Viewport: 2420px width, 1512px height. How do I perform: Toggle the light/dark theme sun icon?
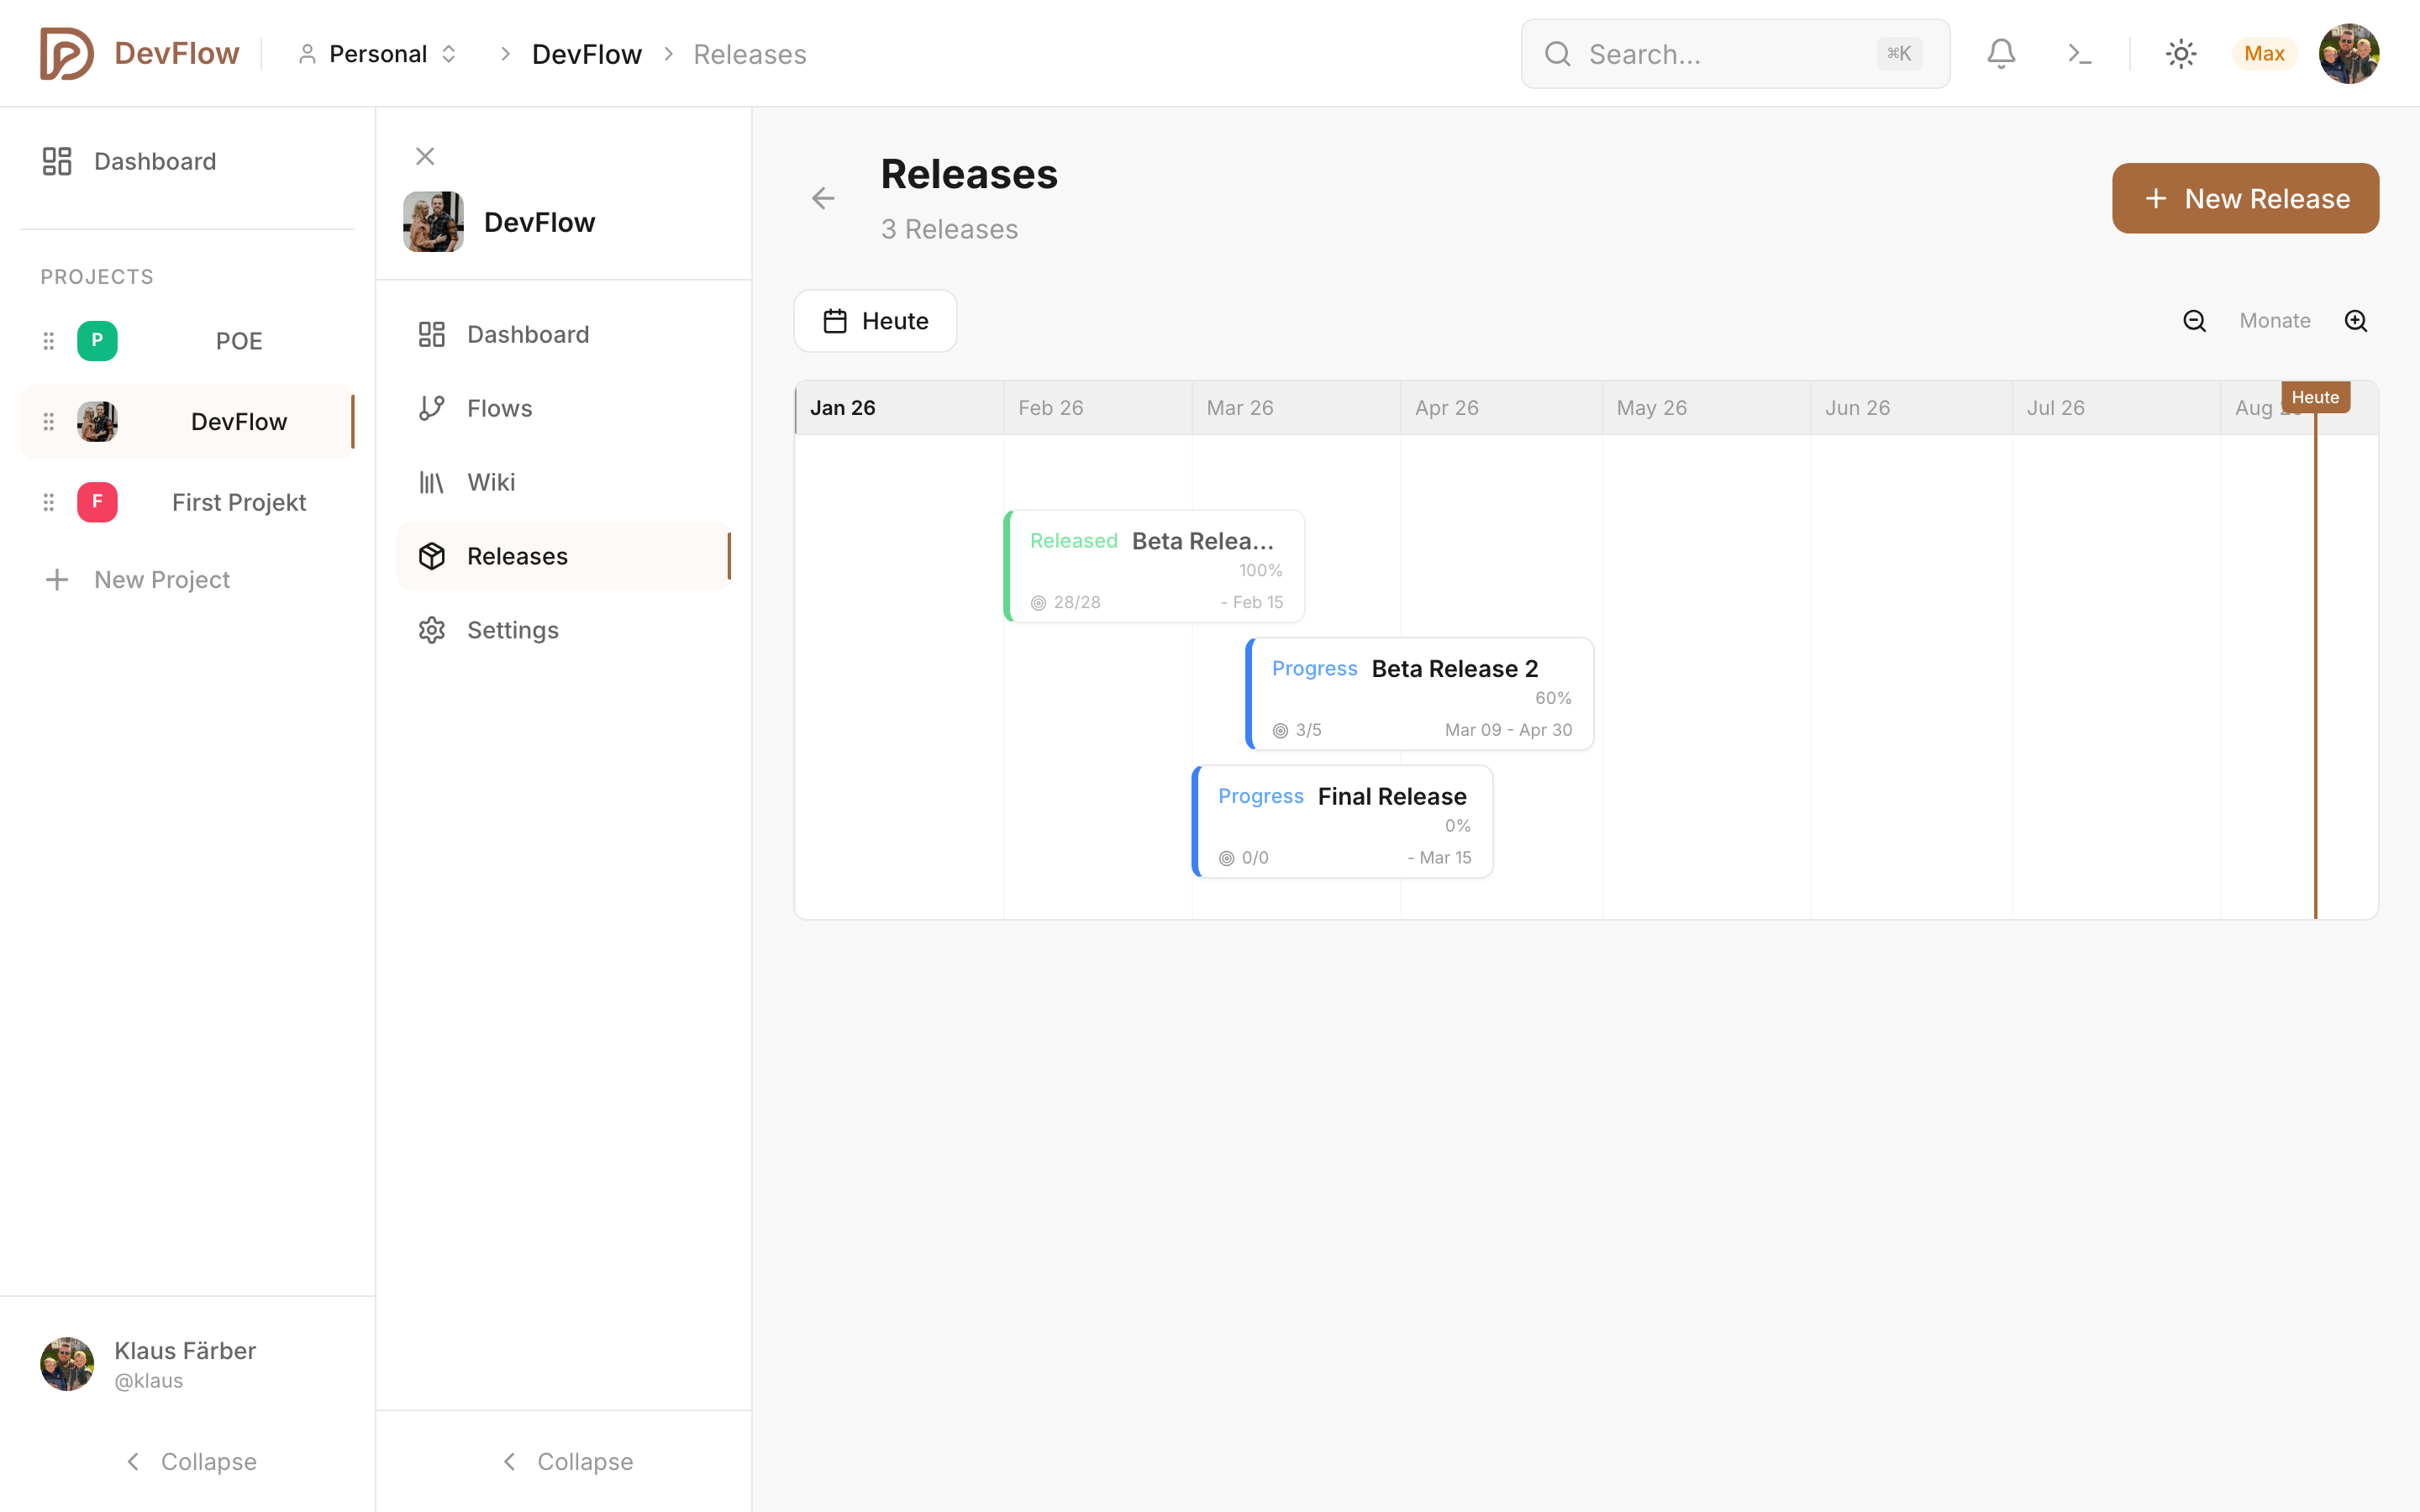click(2180, 53)
